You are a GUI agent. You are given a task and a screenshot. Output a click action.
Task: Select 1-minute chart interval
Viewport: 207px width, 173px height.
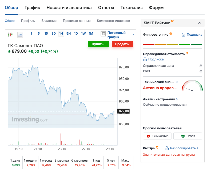pos(31,34)
